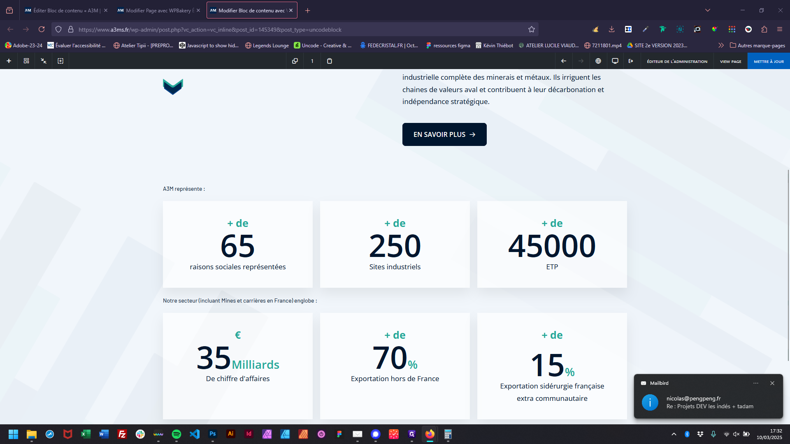
Task: Toggle bookmark star in address bar
Action: [532, 30]
